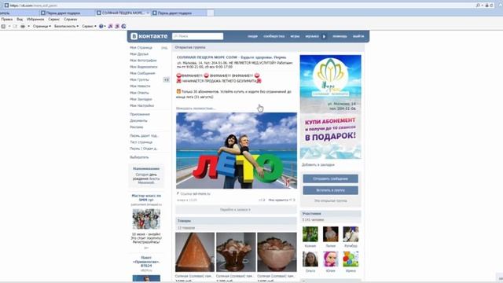Open 'Мастер-класс по SMM' ad image

pos(146,219)
